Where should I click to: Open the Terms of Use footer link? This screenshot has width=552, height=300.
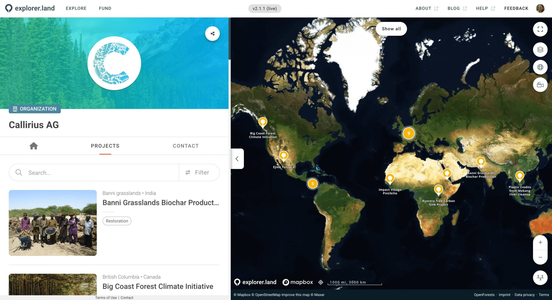[x=106, y=298]
